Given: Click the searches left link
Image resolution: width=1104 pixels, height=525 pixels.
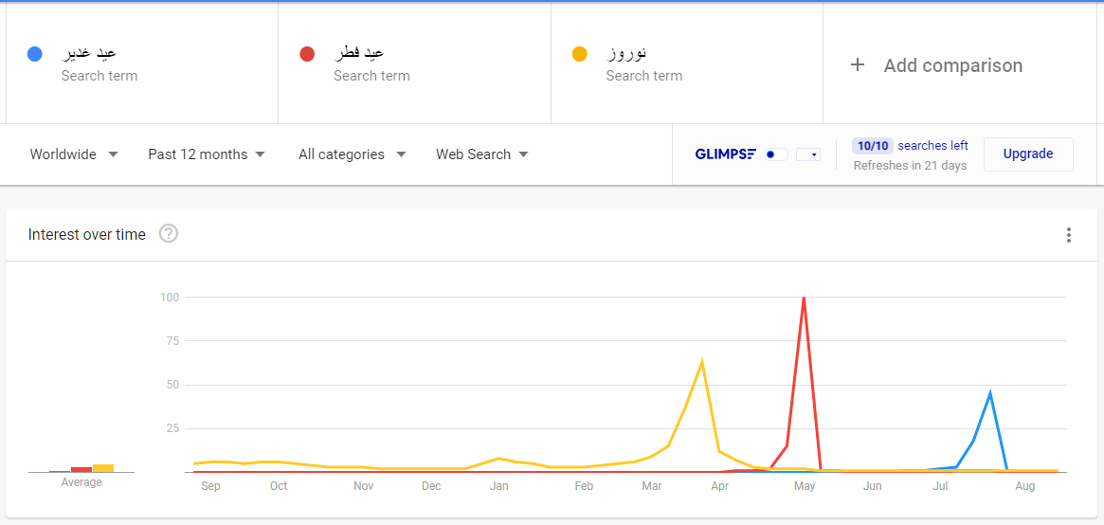Looking at the screenshot, I should point(932,146).
